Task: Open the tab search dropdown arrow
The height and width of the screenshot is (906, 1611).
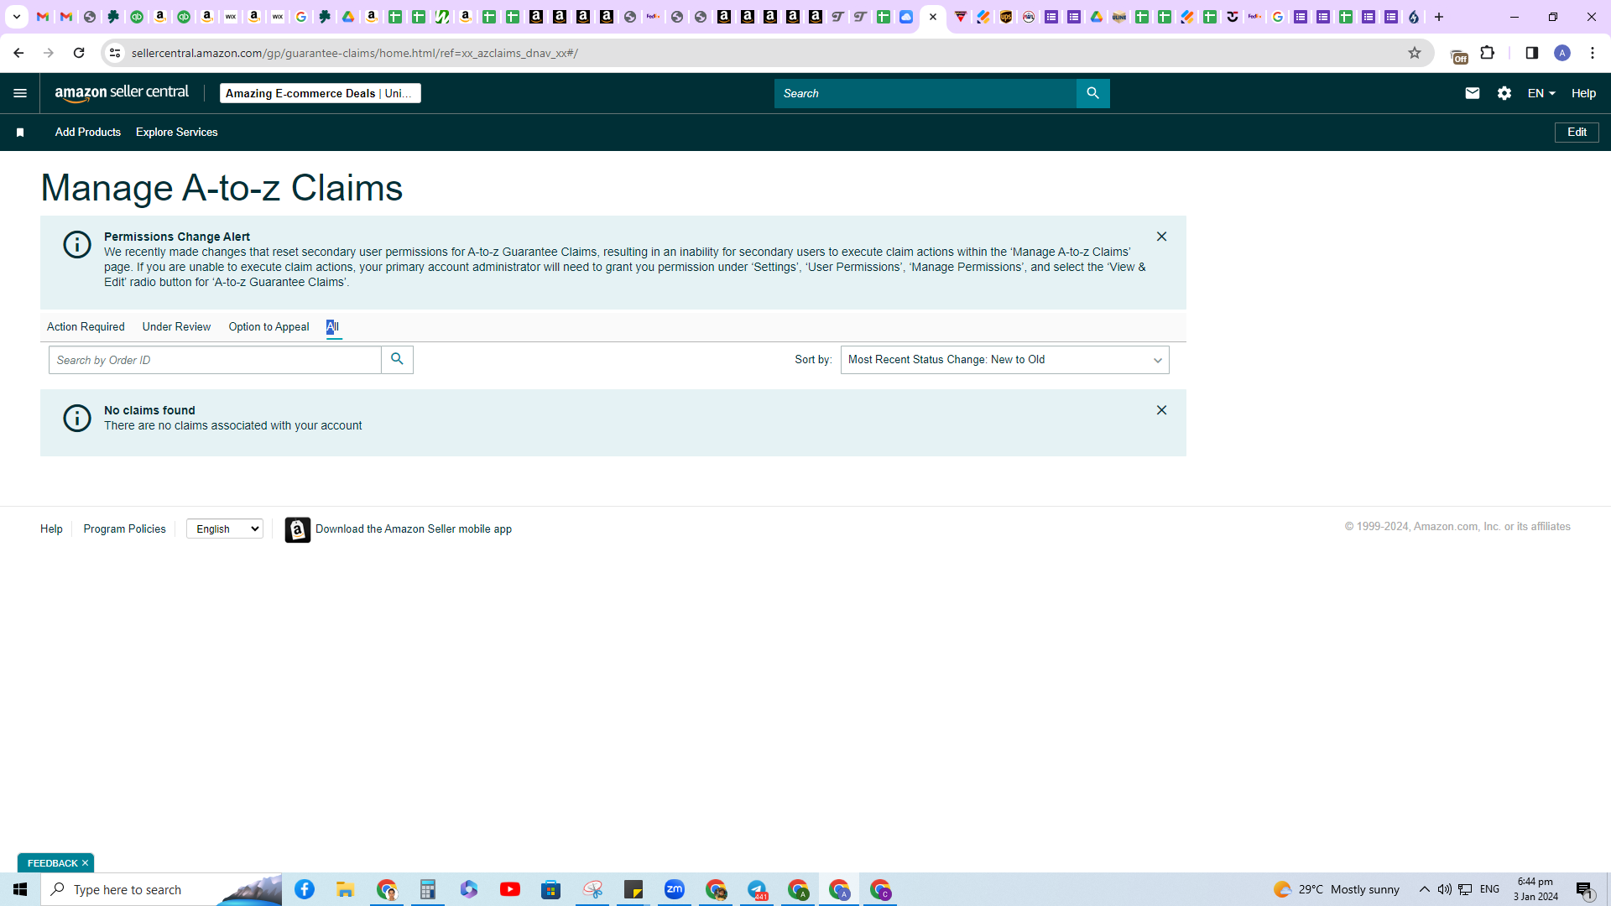Action: (x=16, y=17)
